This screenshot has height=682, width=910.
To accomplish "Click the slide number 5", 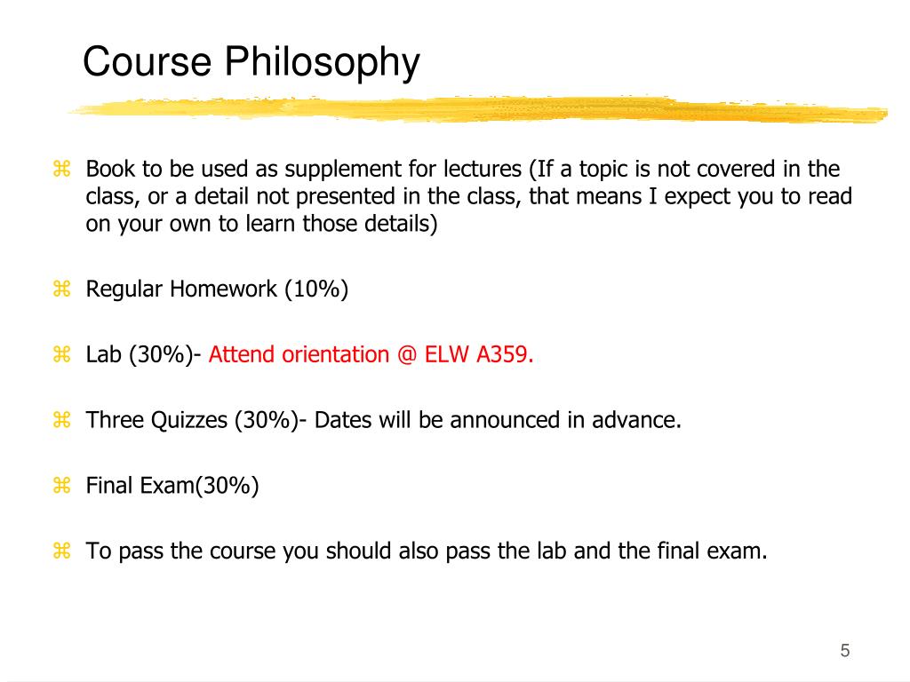I will (x=845, y=651).
